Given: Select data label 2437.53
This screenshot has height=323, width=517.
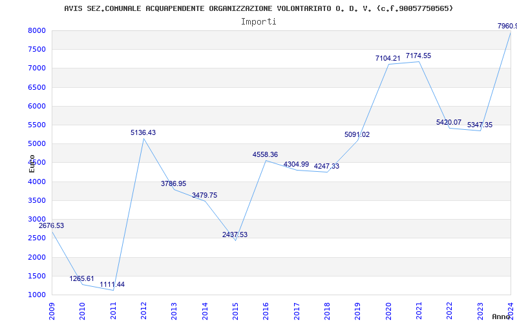Looking at the screenshot, I should (235, 234).
